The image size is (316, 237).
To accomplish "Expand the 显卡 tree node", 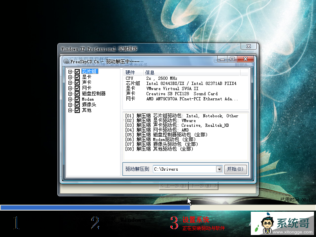I will click(70, 77).
